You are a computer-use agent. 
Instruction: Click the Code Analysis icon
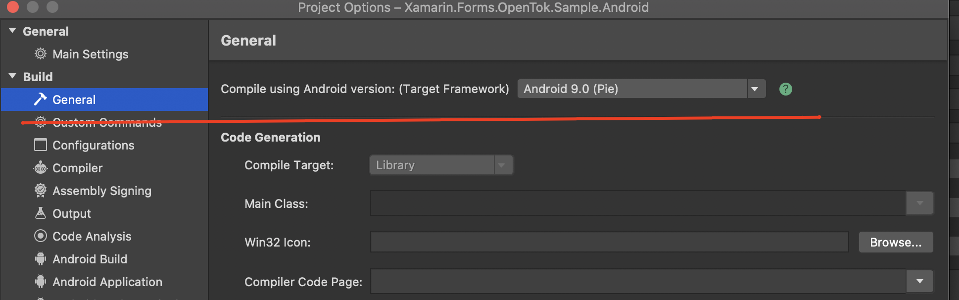pos(41,236)
